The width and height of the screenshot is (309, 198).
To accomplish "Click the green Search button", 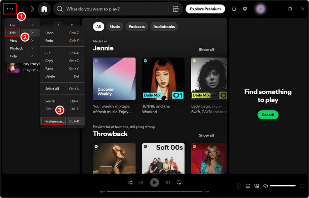I will point(268,115).
